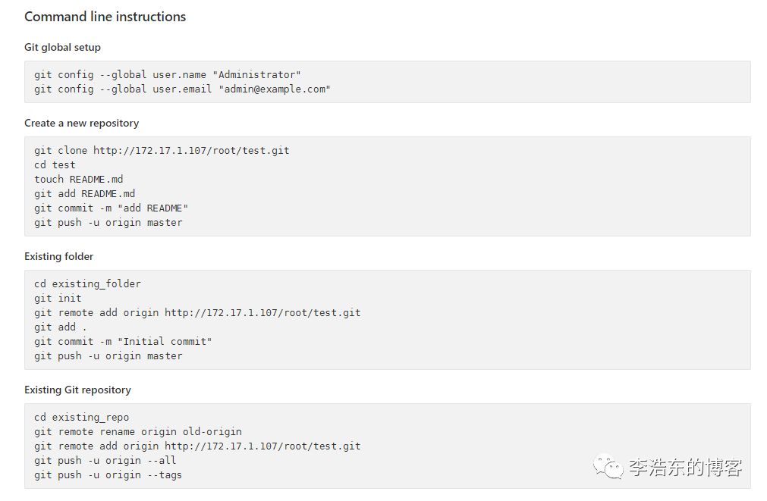Click the "cd existing_repo" line
The image size is (767, 501).
point(81,417)
